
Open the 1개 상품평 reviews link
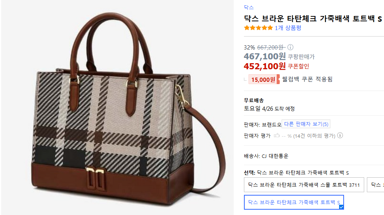tap(288, 28)
